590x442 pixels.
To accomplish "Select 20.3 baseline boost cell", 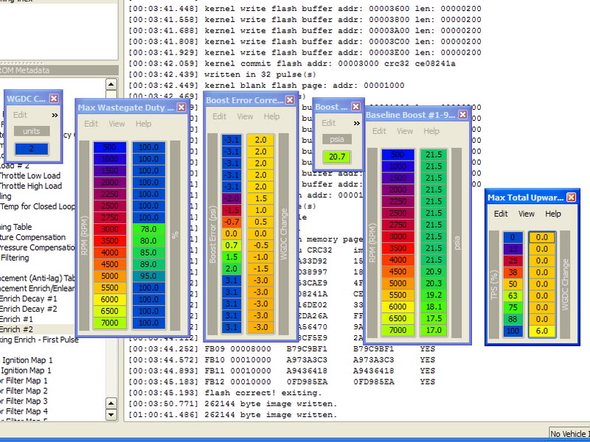I will click(x=434, y=283).
